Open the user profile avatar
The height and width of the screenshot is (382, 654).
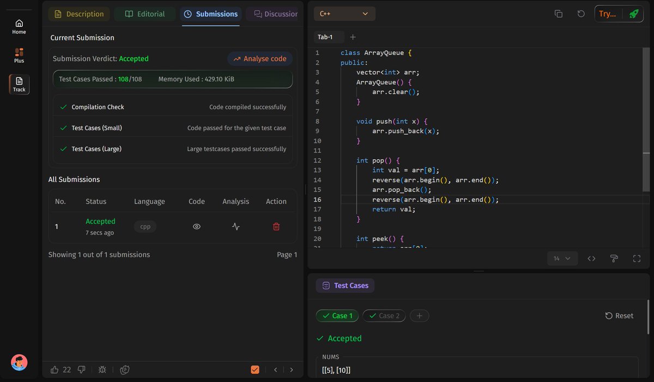click(19, 362)
